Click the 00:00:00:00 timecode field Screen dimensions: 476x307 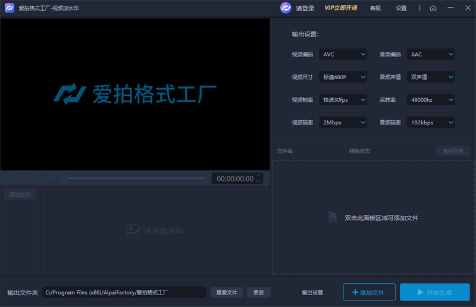[235, 178]
